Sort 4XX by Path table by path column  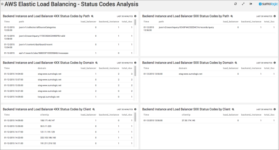pyautogui.click(x=22, y=22)
